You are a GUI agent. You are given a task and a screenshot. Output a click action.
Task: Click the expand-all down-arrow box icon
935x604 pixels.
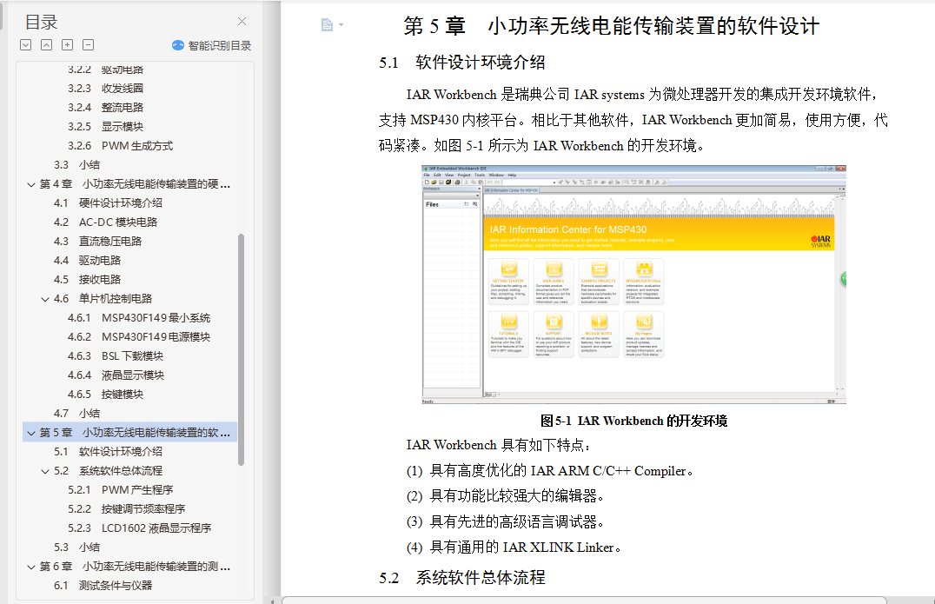26,44
